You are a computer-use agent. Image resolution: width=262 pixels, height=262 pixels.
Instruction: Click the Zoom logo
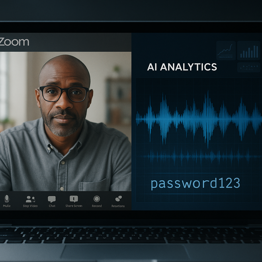coord(14,42)
